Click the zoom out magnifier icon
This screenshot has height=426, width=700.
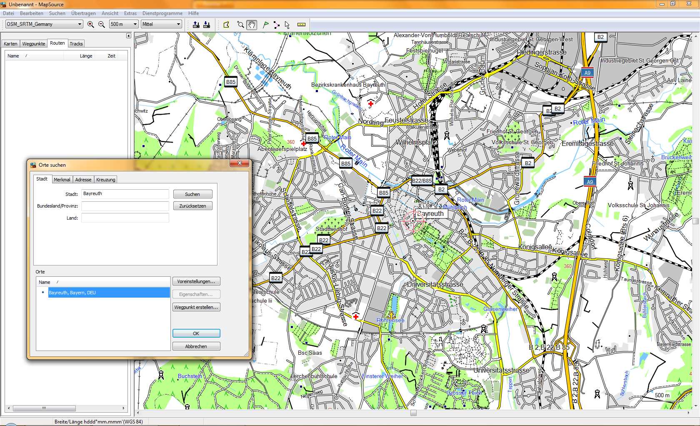click(101, 25)
